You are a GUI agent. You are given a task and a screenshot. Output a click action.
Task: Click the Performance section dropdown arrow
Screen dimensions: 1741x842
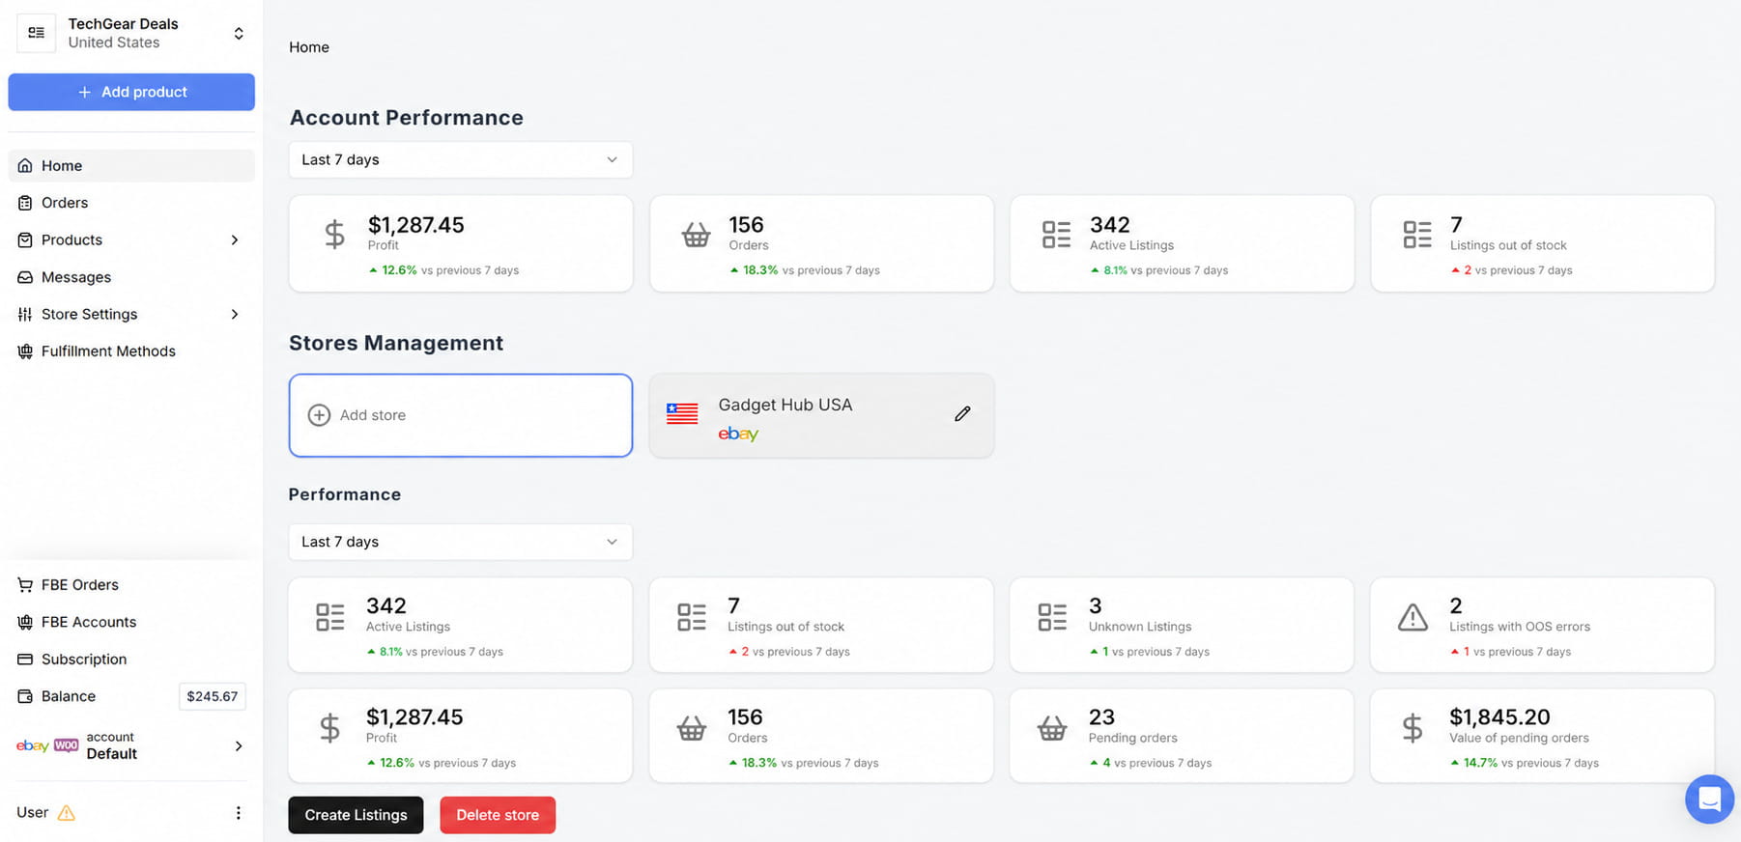612,542
